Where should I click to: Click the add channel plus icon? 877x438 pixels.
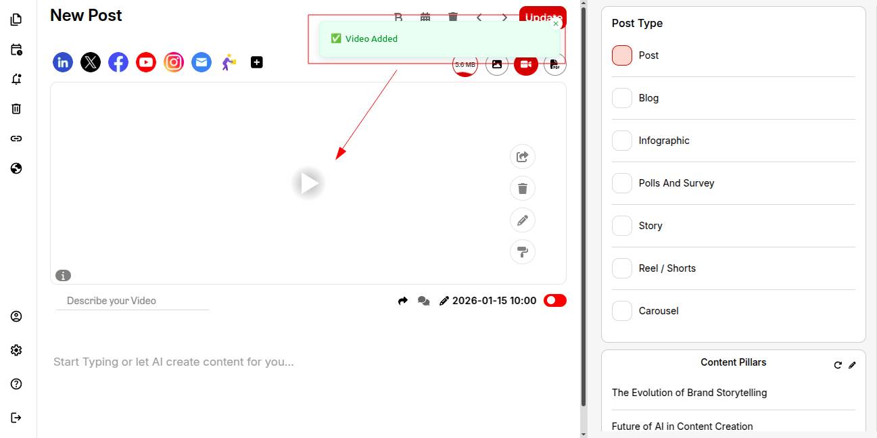(257, 62)
